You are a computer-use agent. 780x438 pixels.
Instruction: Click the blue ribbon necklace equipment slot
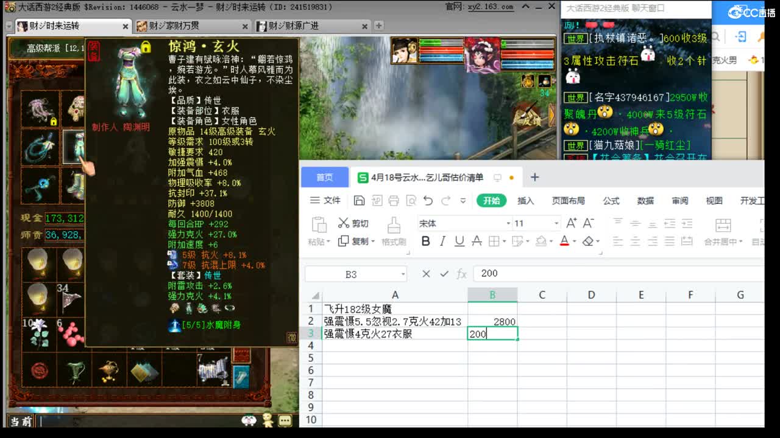pyautogui.click(x=40, y=147)
